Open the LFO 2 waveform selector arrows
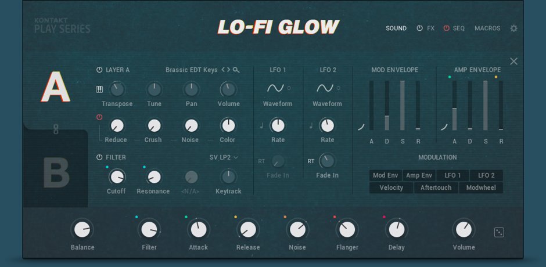Image resolution: width=546 pixels, height=267 pixels. pos(339,88)
